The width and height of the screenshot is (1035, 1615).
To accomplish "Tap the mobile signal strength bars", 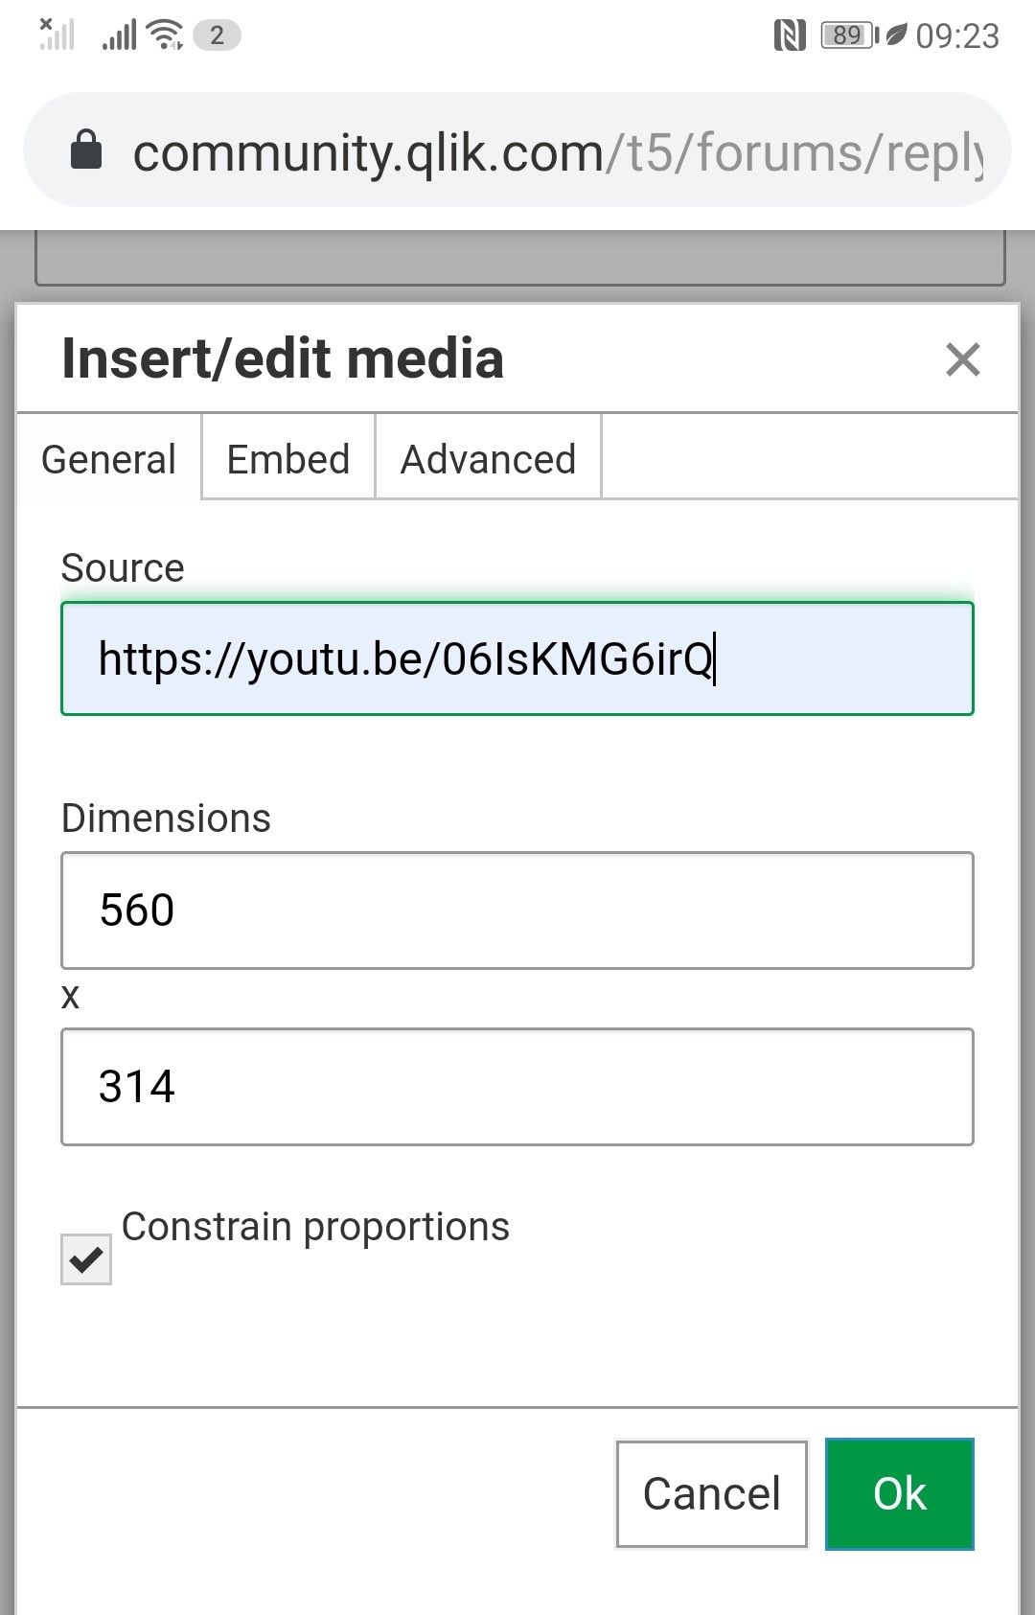I will point(119,36).
